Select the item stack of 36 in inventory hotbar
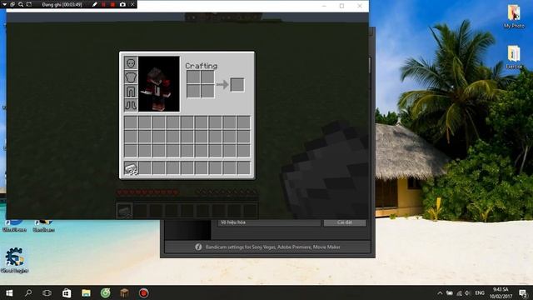 [x=131, y=168]
